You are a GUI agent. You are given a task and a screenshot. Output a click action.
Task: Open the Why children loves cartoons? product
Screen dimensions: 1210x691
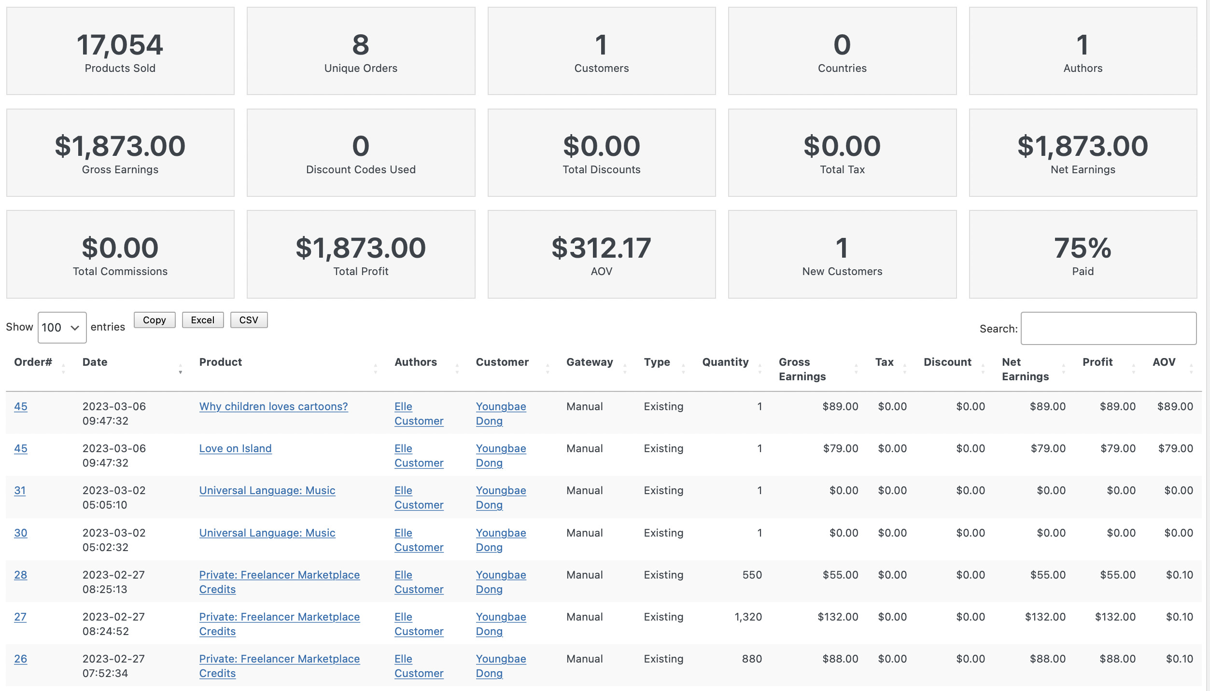273,406
